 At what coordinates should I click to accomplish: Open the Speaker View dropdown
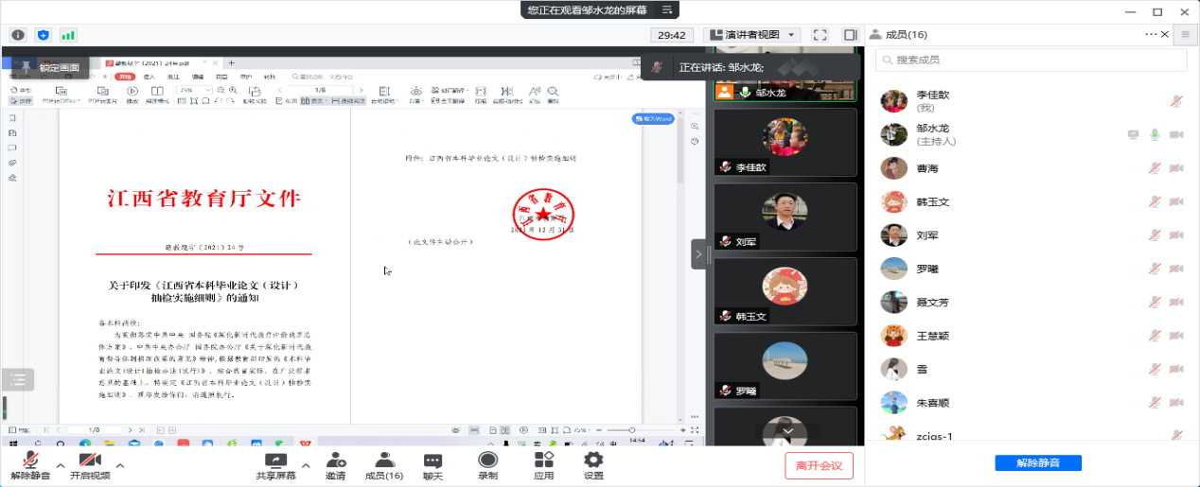pos(752,35)
